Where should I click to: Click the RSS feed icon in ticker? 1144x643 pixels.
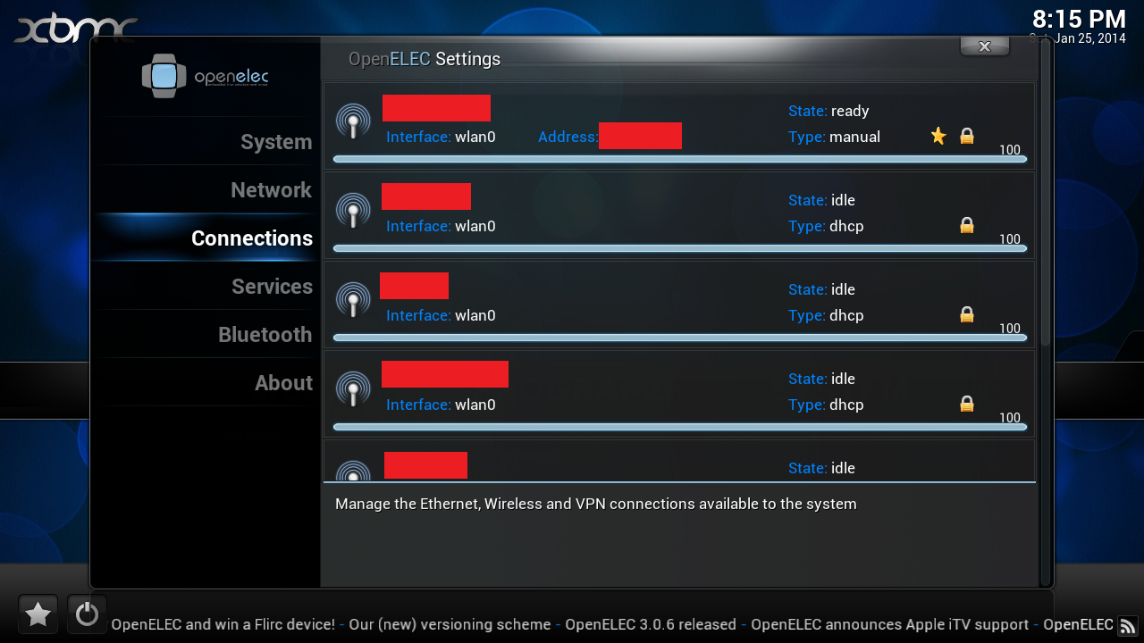pos(1128,626)
